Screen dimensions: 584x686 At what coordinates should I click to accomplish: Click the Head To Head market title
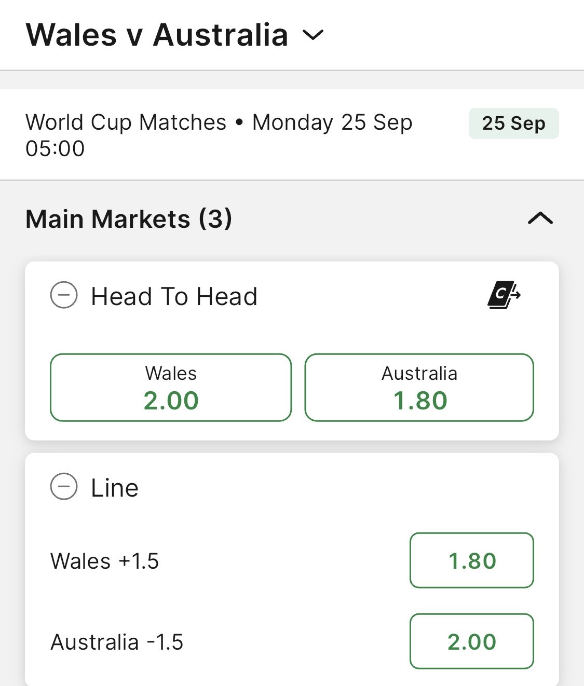point(174,297)
